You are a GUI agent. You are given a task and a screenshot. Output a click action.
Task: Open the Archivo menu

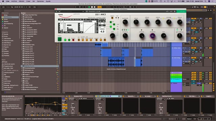pos(14,1)
